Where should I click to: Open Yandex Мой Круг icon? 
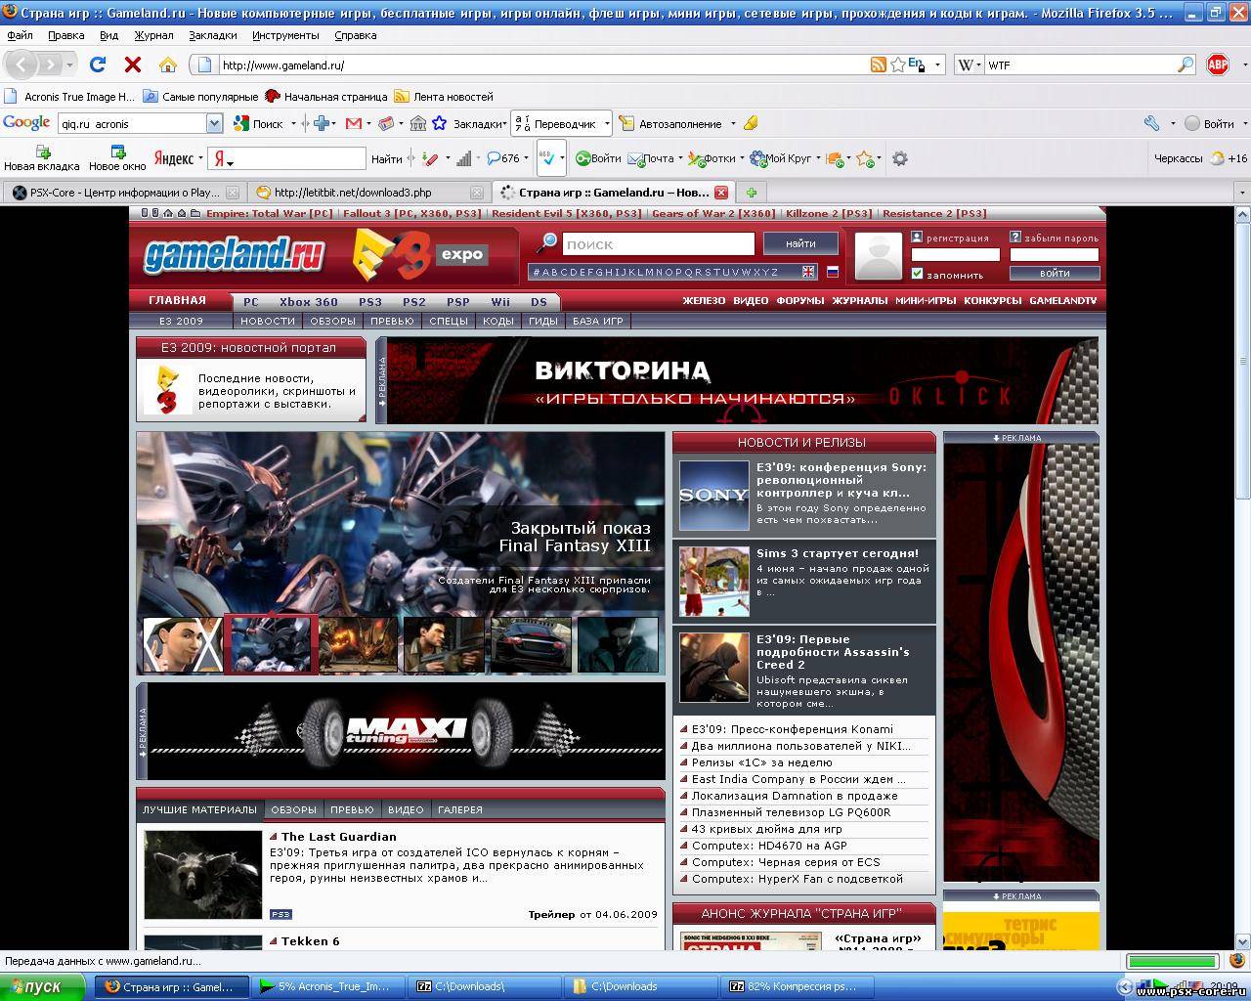click(757, 158)
